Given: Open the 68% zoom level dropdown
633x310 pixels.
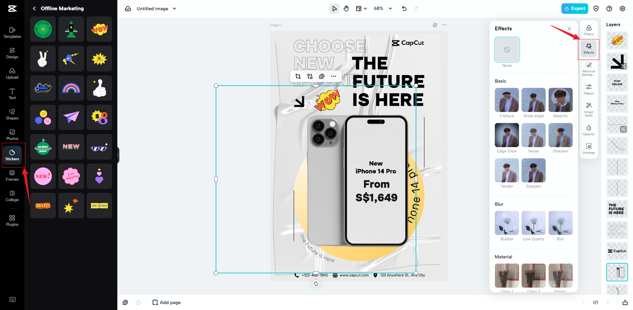Looking at the screenshot, I should point(383,8).
